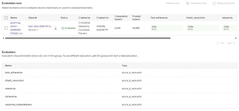This screenshot has width=239, height=111.
Task: Check the graphrag-batch run row checkbox
Action: point(6,28)
